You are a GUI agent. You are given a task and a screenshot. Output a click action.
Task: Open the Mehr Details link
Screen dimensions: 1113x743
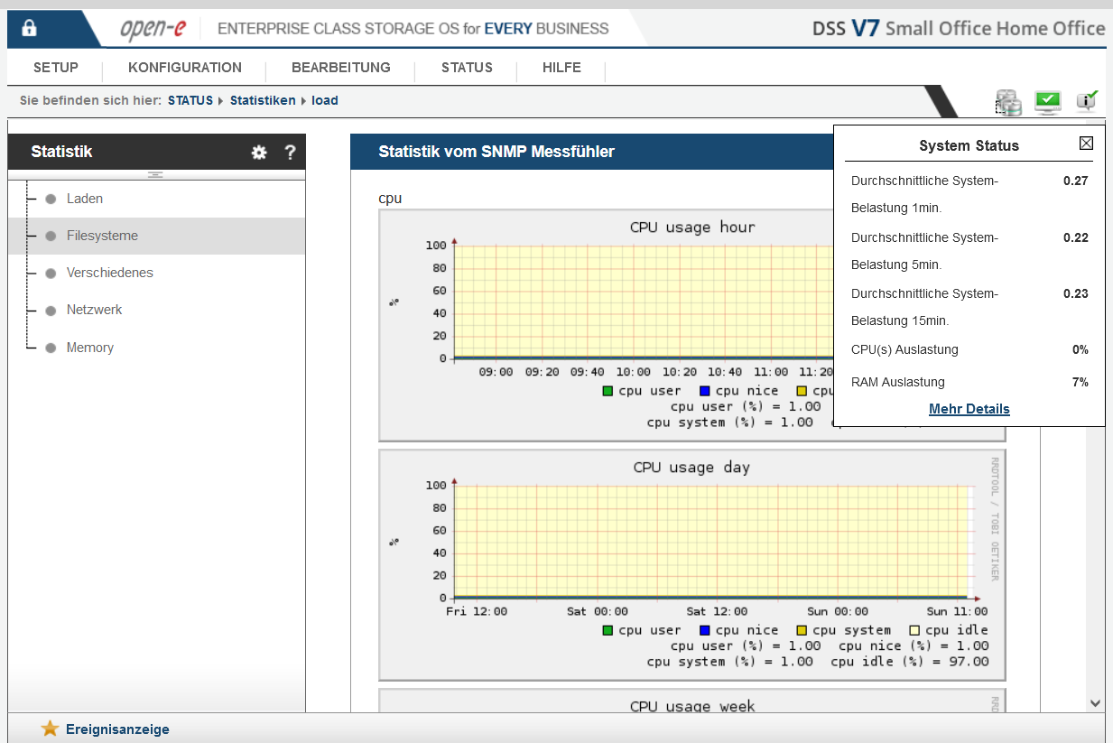point(969,409)
